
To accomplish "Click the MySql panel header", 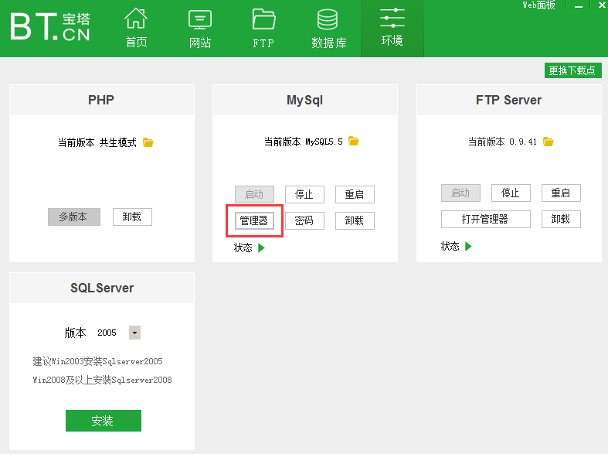I will point(305,100).
